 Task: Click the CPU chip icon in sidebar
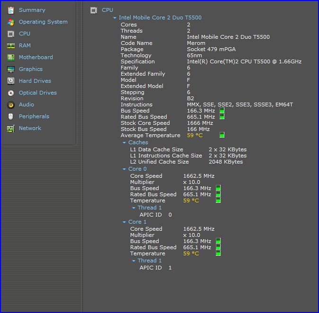[11, 34]
